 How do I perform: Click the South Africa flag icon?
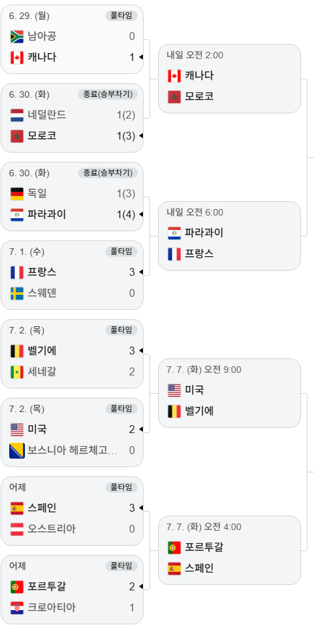17,37
